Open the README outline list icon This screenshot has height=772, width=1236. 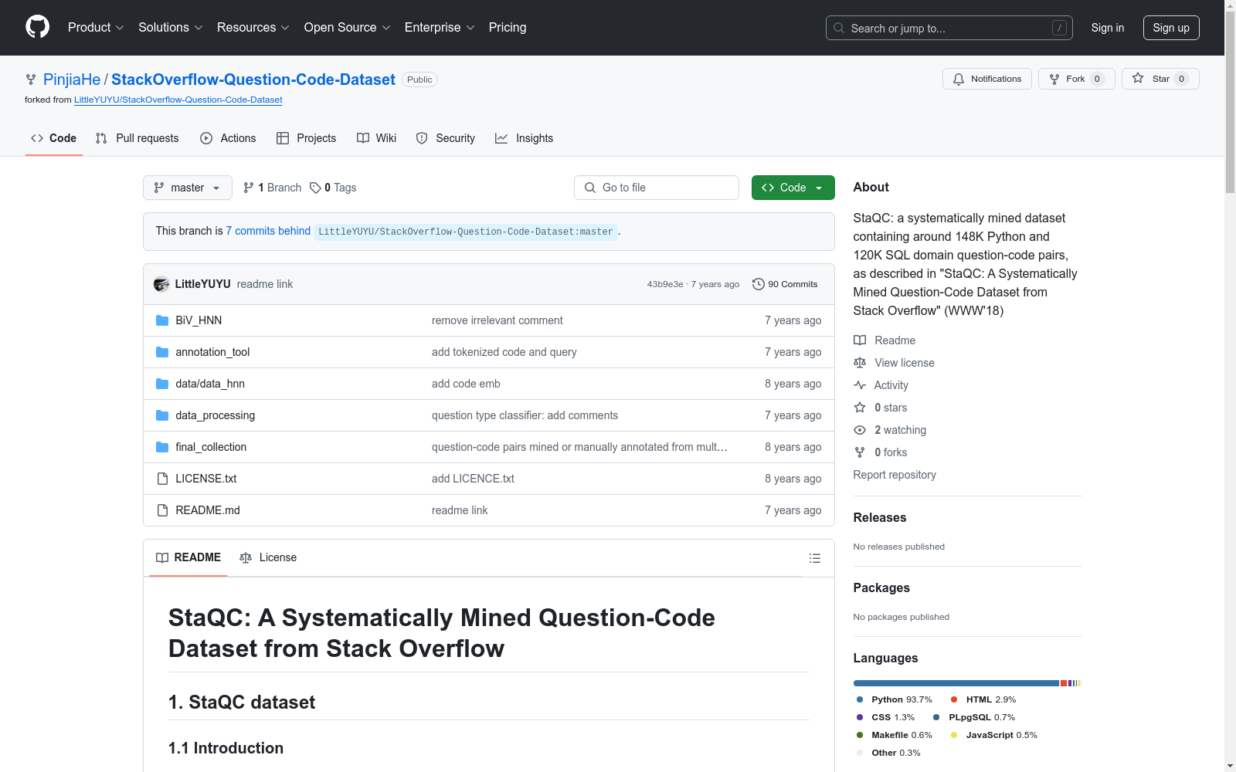tap(815, 558)
